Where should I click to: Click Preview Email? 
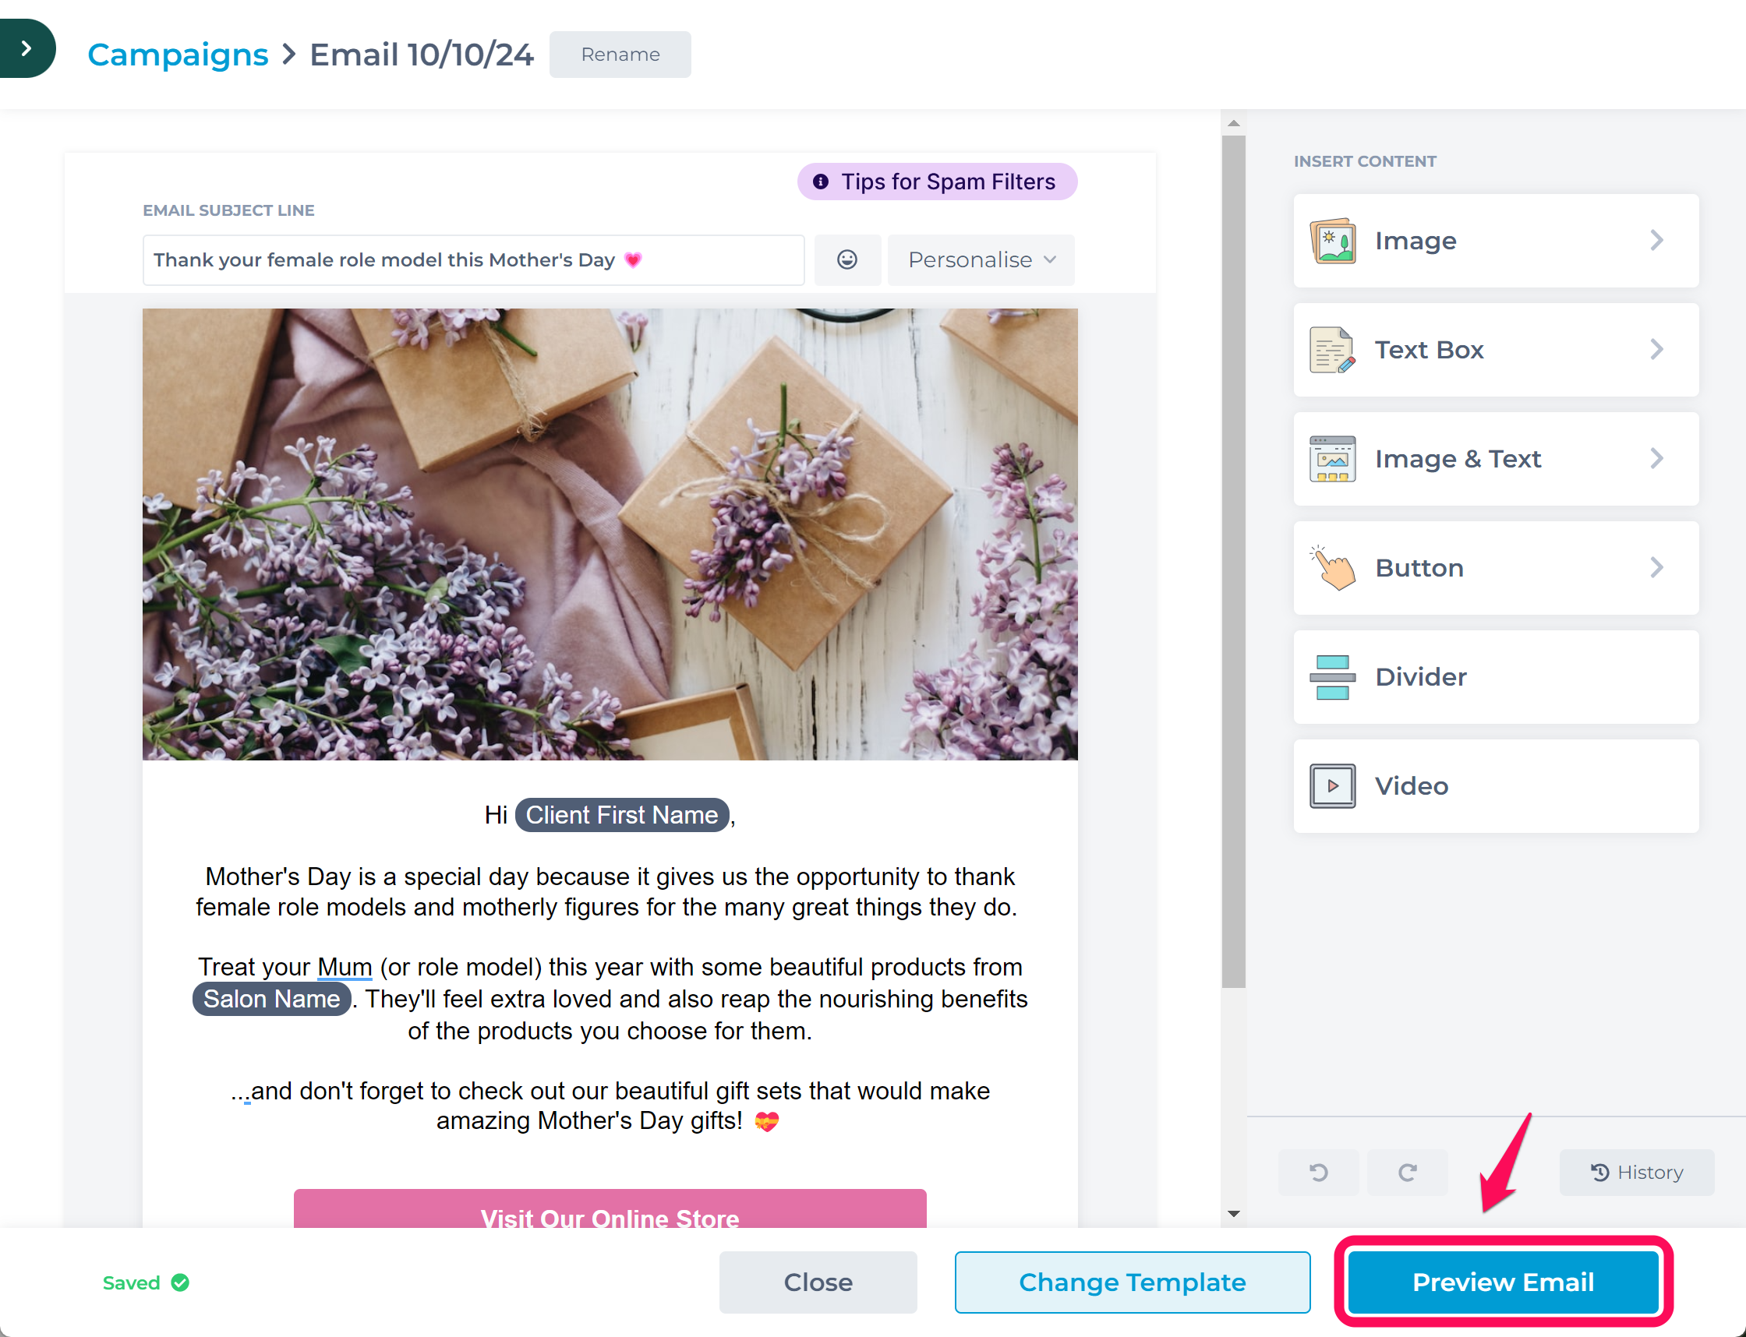tap(1503, 1282)
